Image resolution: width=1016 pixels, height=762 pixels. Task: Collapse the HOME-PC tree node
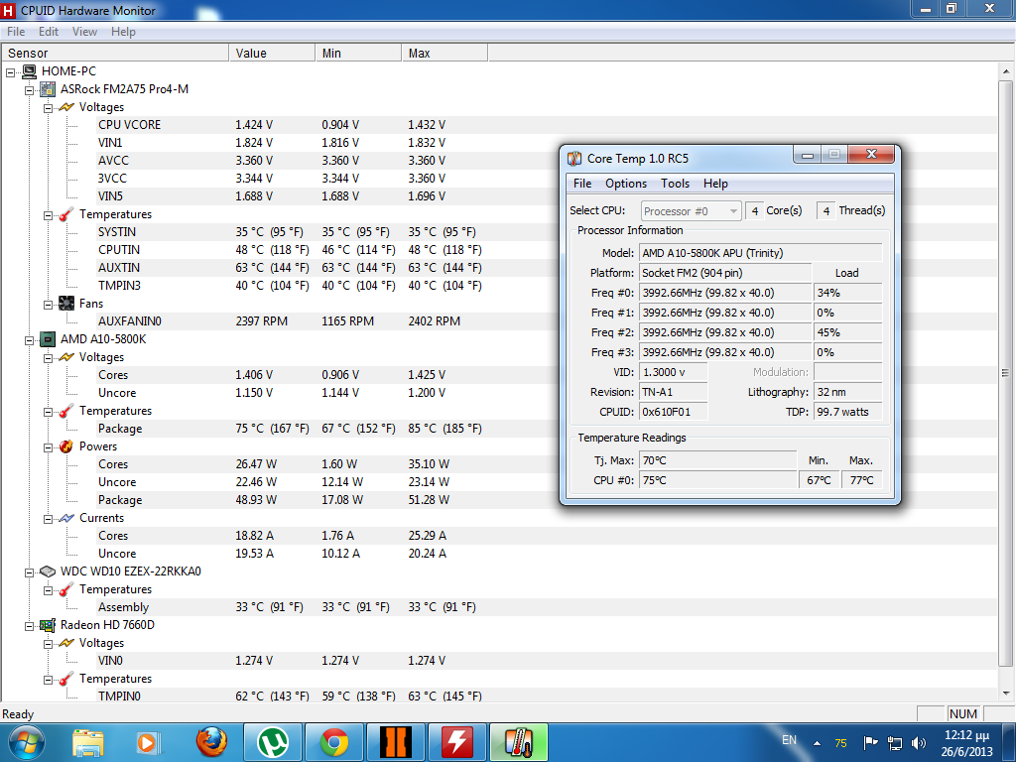(x=10, y=71)
